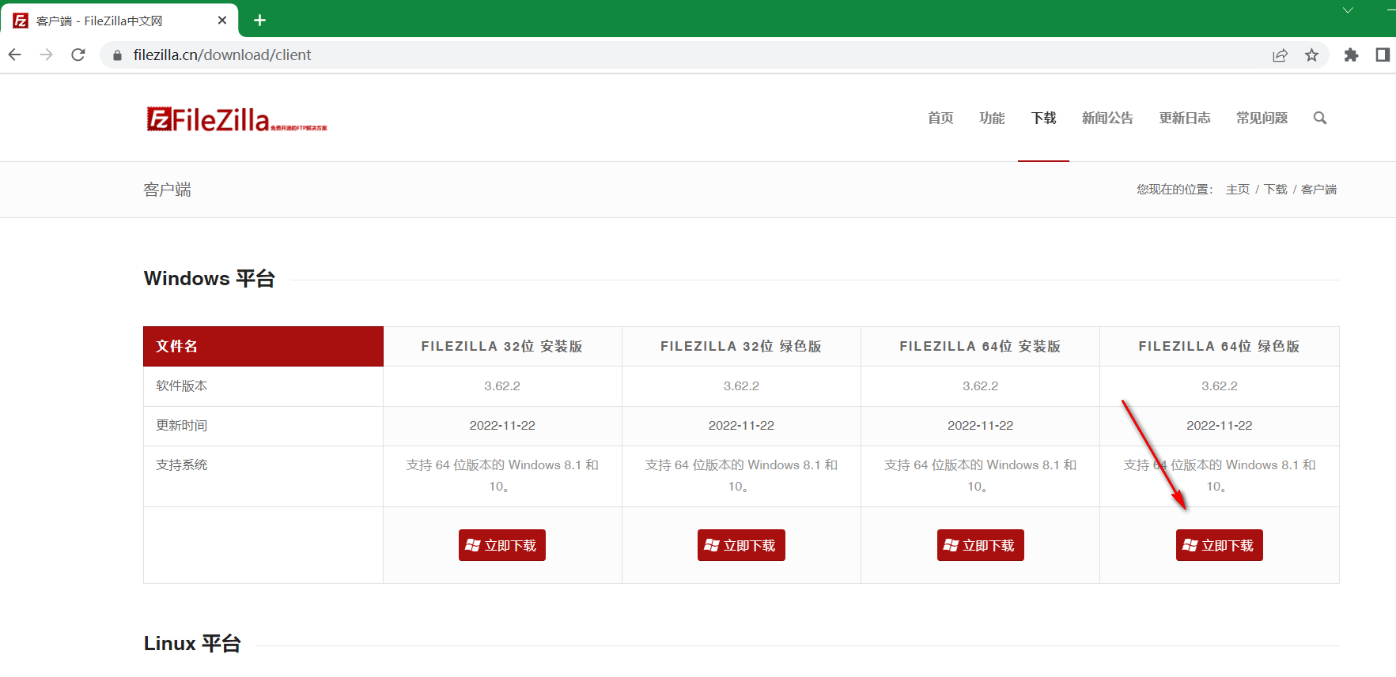
Task: Click the FILEZILLA 64位 安装版 column header
Action: tap(981, 347)
